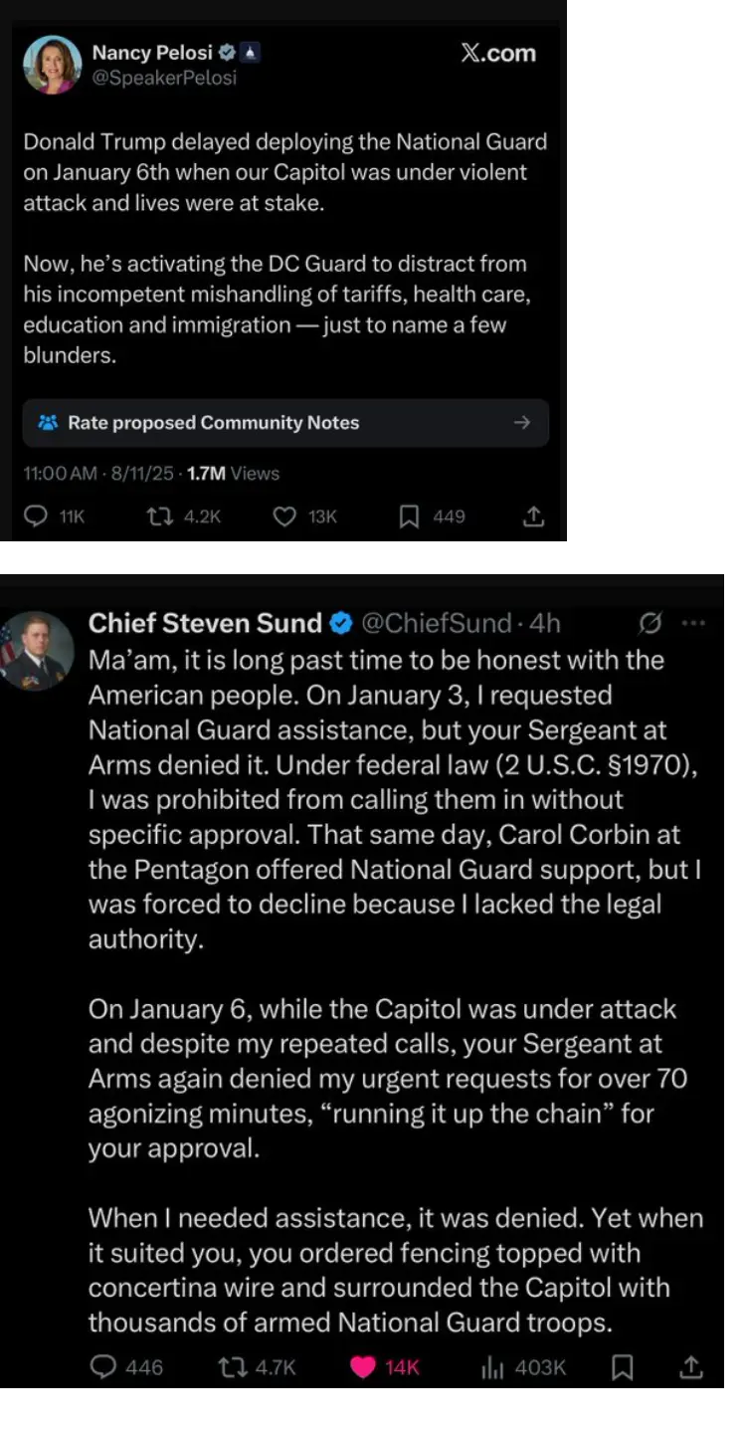Repost Sund's post with 4.7K reposts
Viewport: 744px width, 1429px height.
[233, 1368]
